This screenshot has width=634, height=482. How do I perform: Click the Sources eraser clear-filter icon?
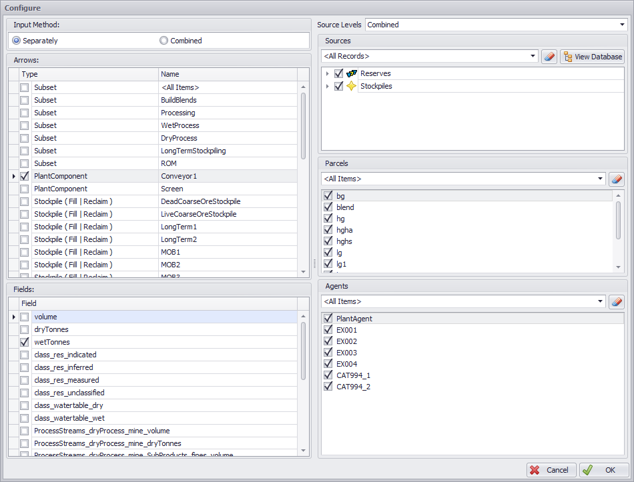549,57
